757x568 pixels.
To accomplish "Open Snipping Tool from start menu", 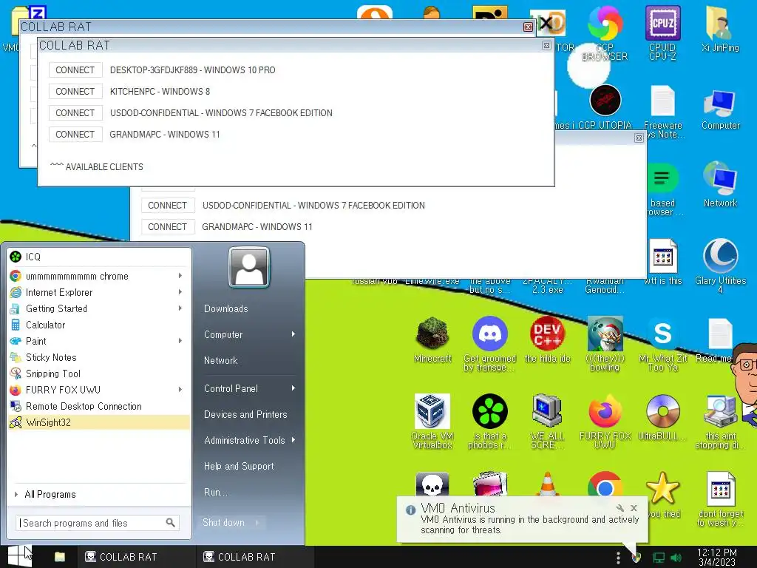I will coord(99,373).
